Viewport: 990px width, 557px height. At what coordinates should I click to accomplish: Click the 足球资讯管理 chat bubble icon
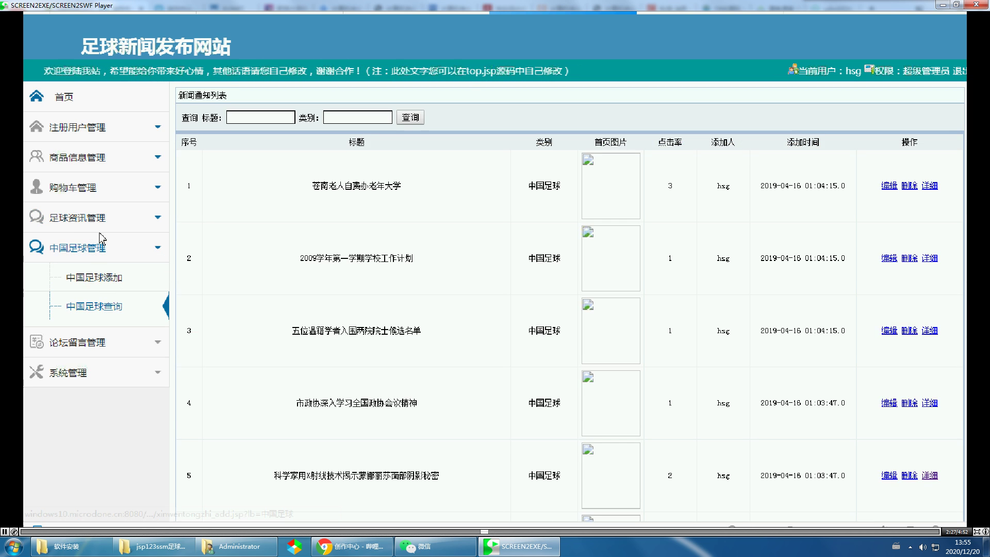[36, 217]
